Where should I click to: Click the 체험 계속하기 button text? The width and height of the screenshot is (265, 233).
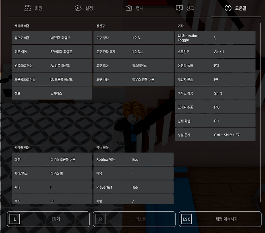point(226,219)
